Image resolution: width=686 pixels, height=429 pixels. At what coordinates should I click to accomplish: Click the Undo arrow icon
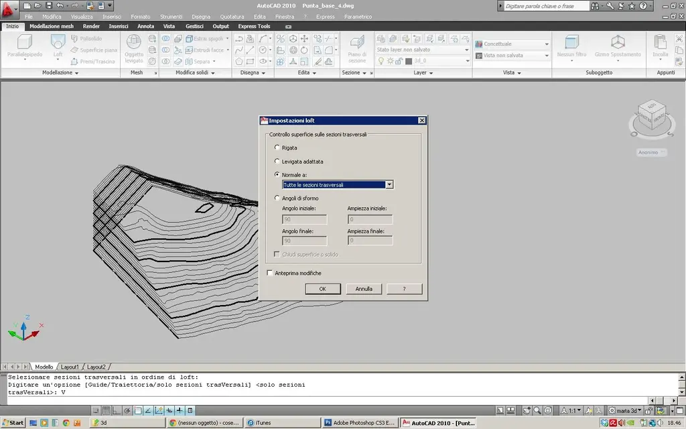click(x=60, y=5)
